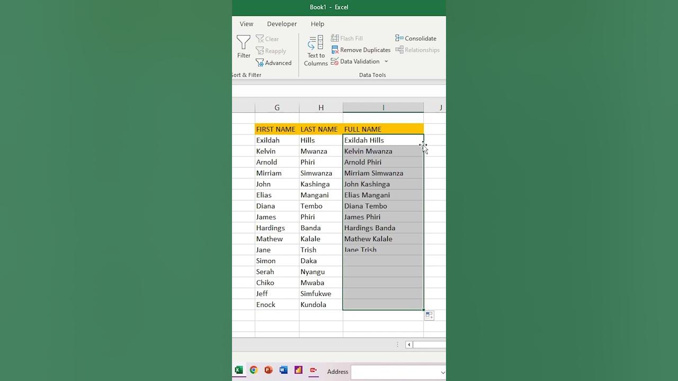Open Word from the taskbar

tap(283, 370)
